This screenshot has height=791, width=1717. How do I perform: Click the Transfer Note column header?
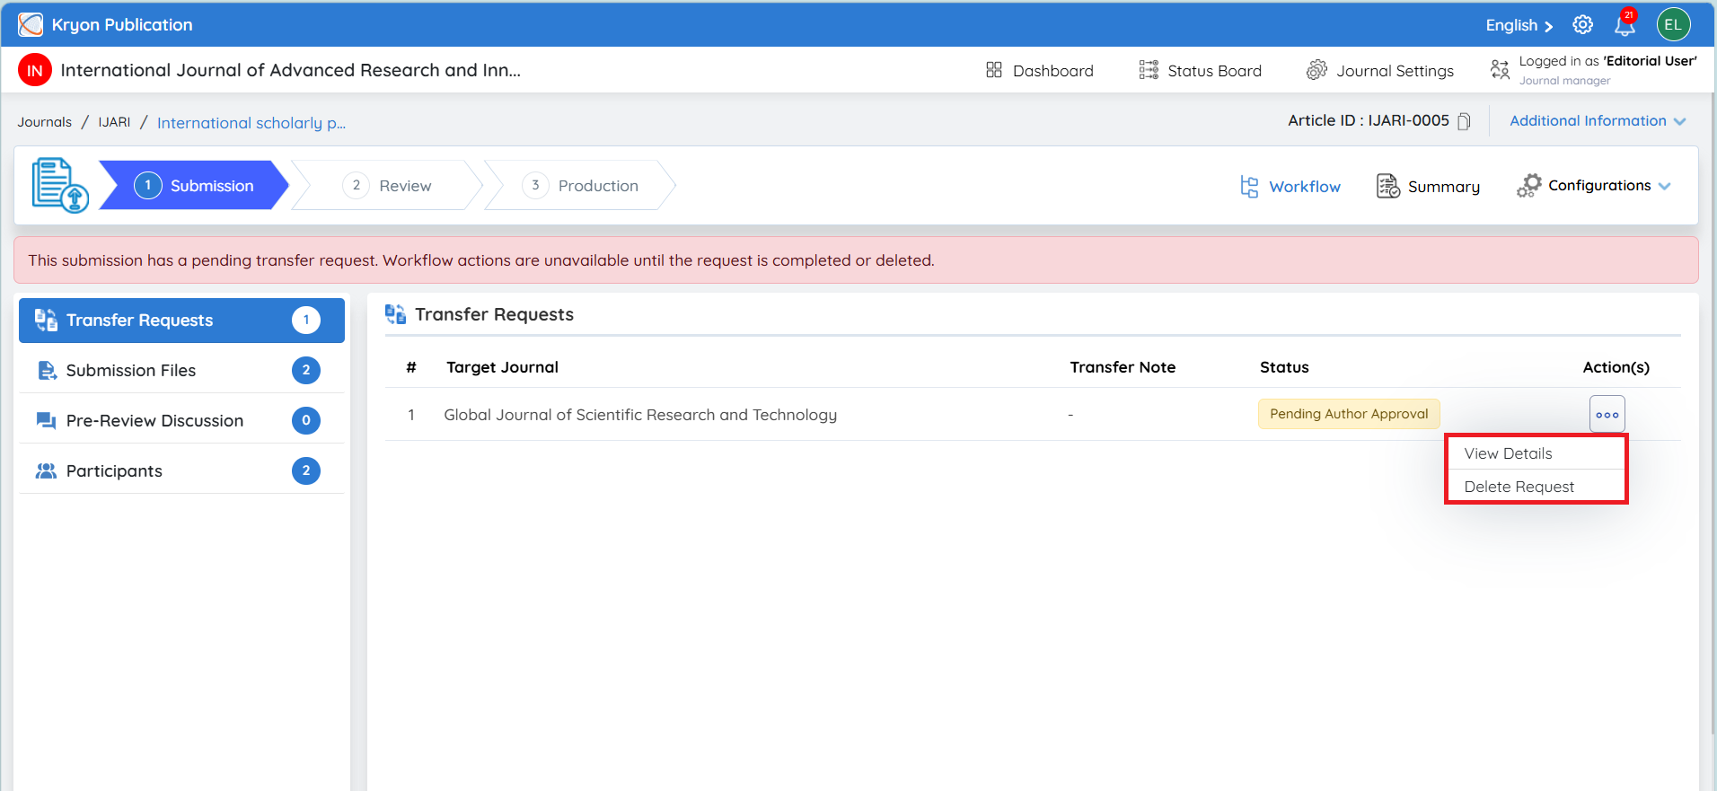pyautogui.click(x=1123, y=367)
